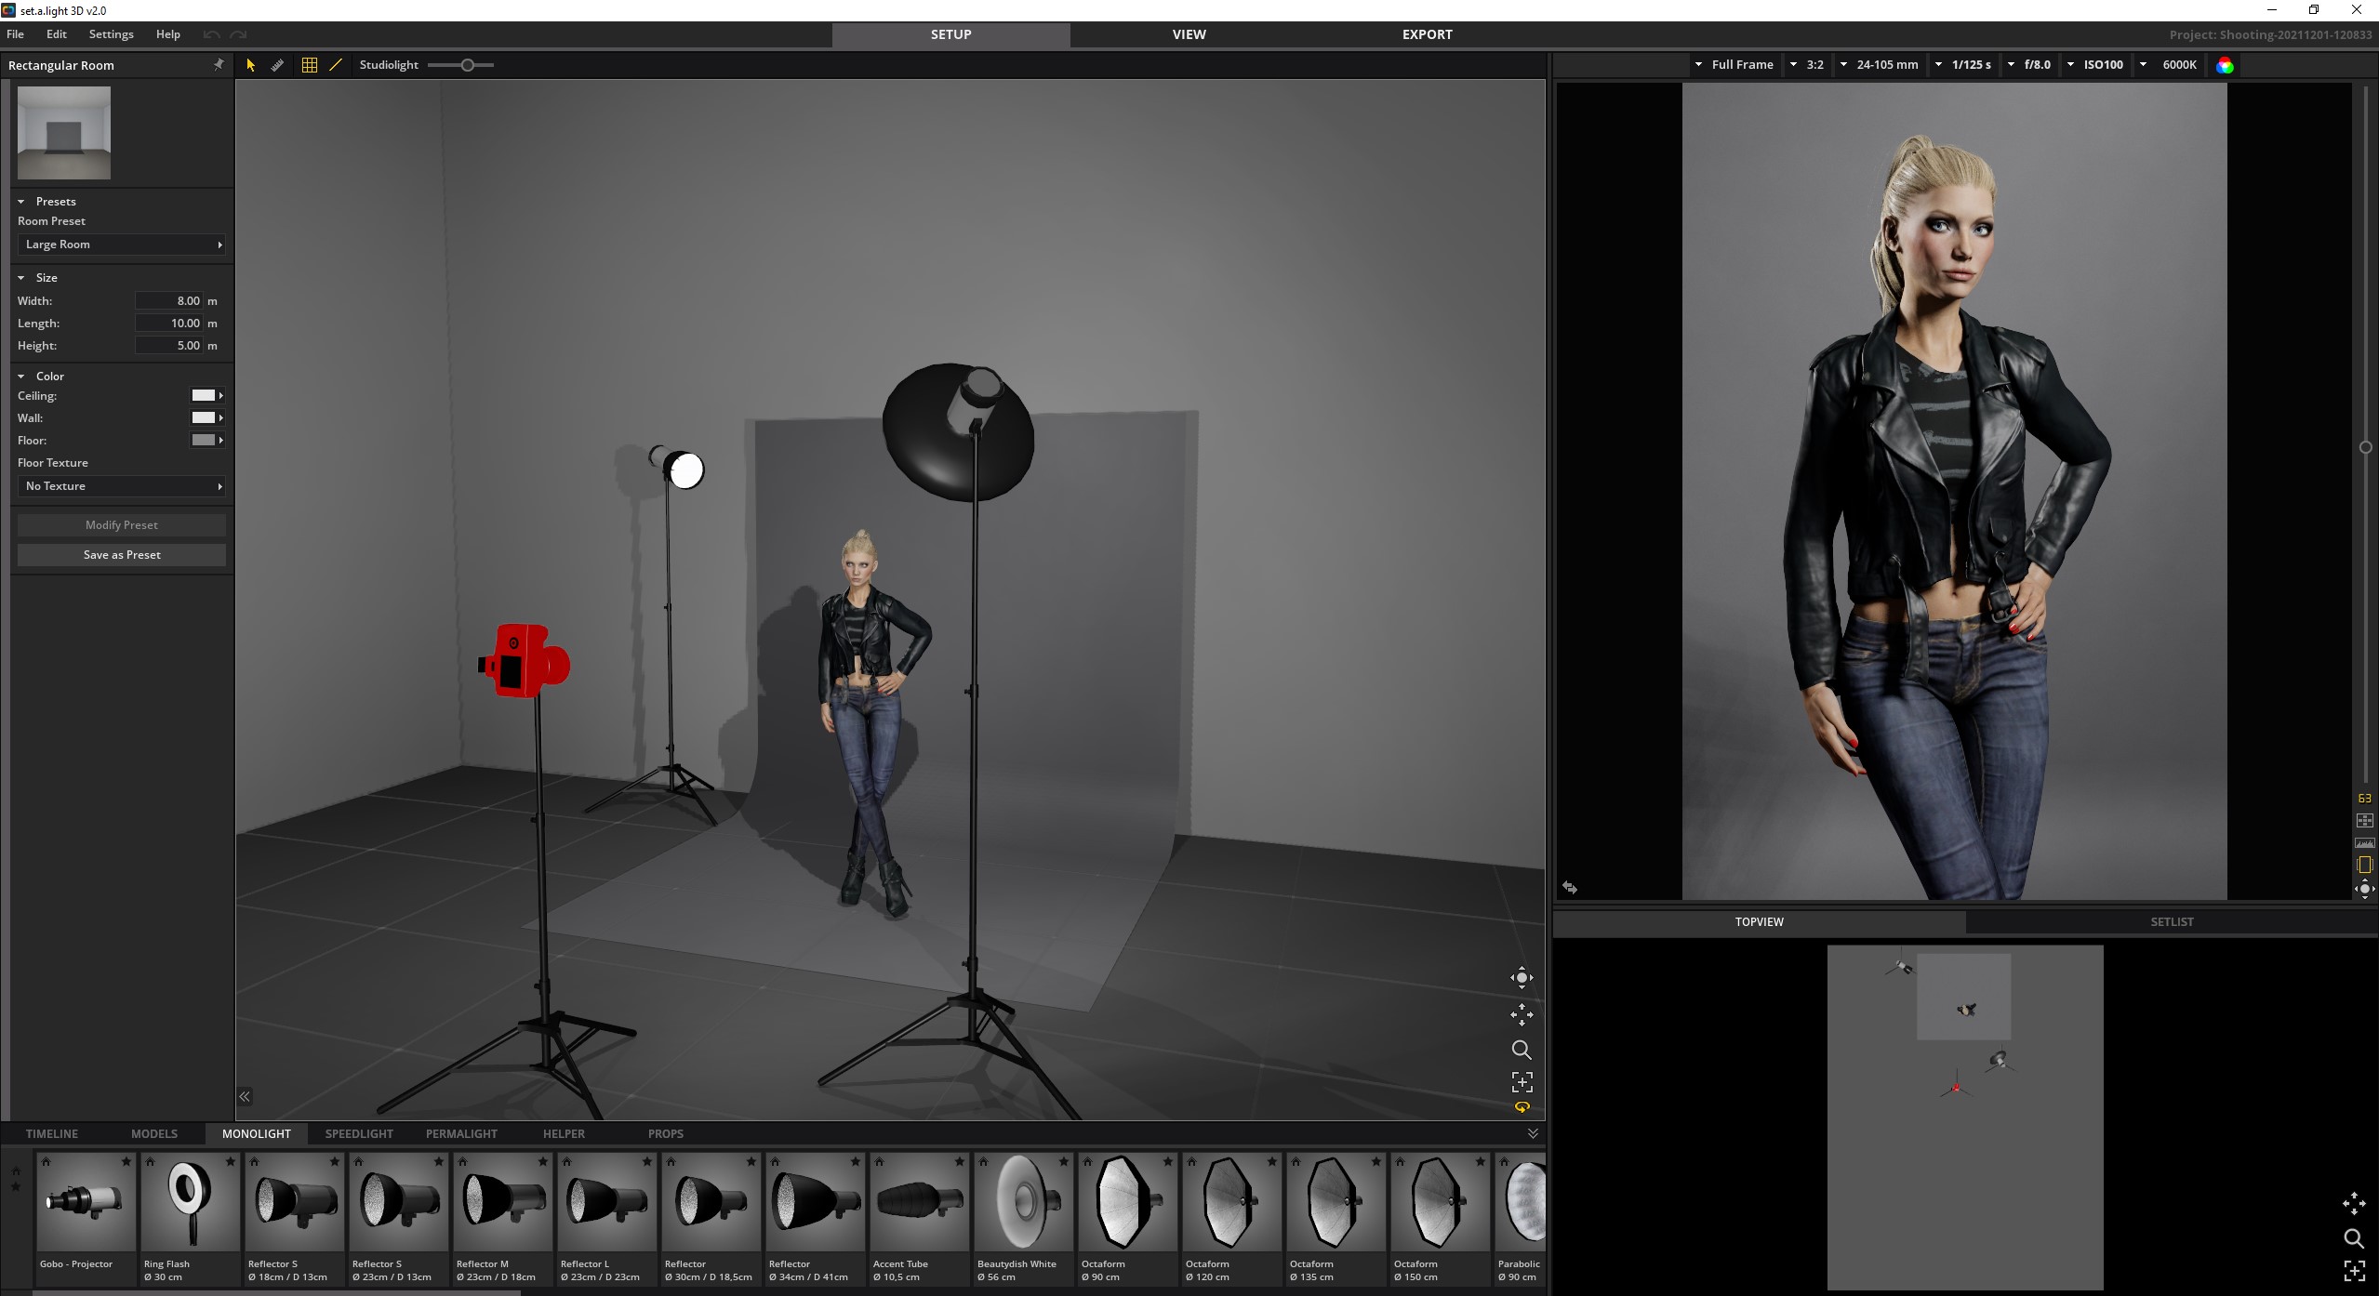Select the arrow pointer tool
The width and height of the screenshot is (2379, 1296).
coord(250,65)
